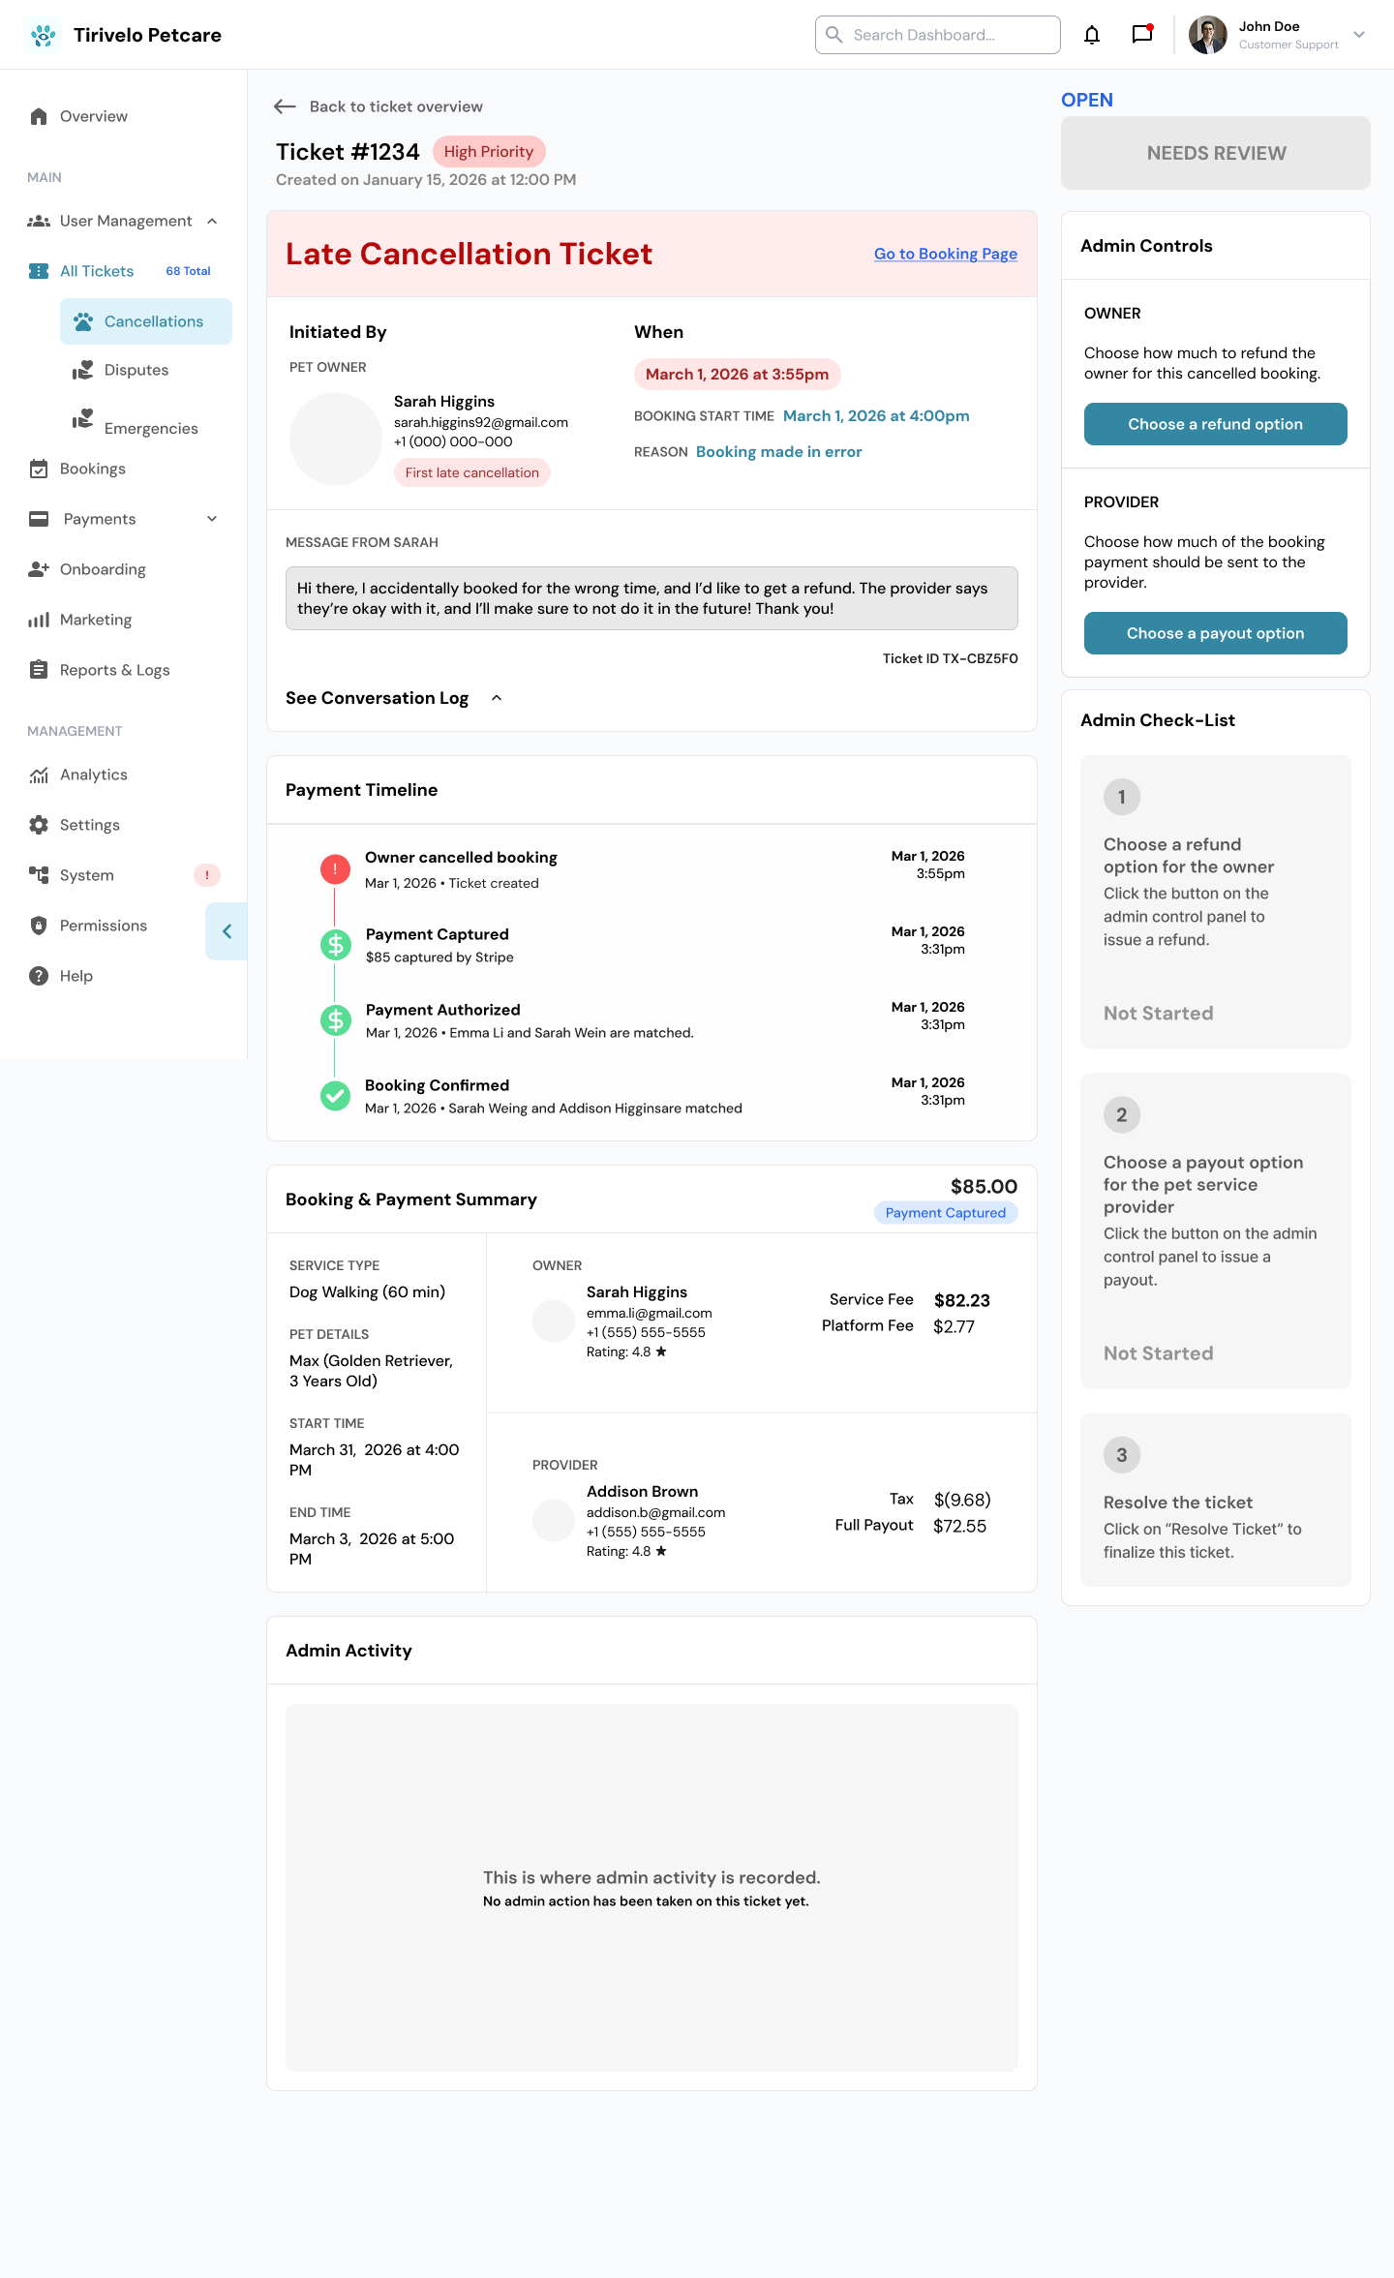This screenshot has height=2278, width=1394.
Task: Select checklist step 1 number circle
Action: (x=1122, y=798)
